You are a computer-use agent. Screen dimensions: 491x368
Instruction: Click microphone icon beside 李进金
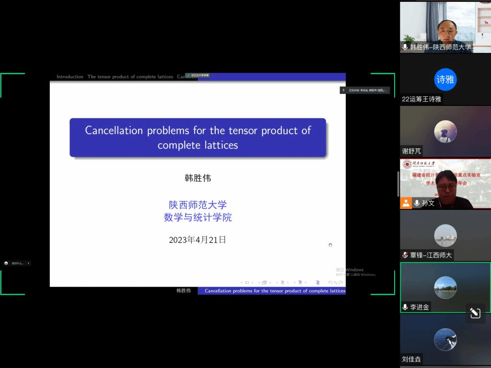pos(405,307)
